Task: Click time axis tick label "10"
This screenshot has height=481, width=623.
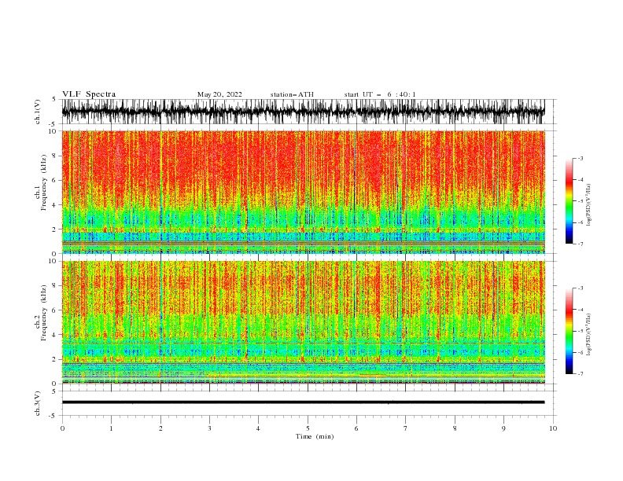Action: coord(553,428)
